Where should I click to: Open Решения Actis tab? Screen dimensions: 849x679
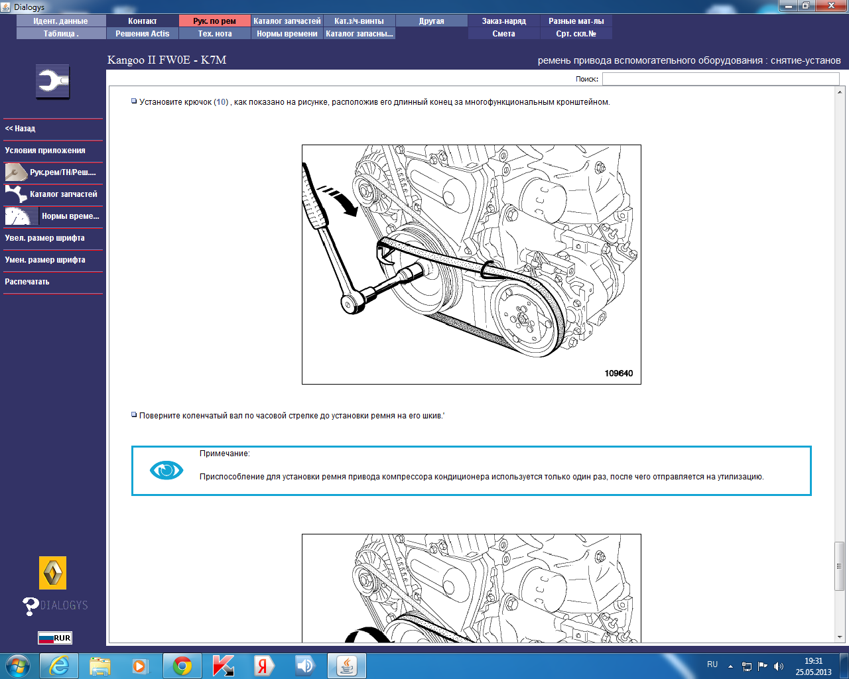point(143,34)
